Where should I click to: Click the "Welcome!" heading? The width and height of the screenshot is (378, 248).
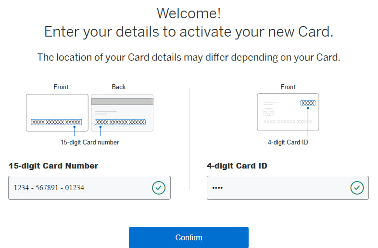pyautogui.click(x=189, y=13)
